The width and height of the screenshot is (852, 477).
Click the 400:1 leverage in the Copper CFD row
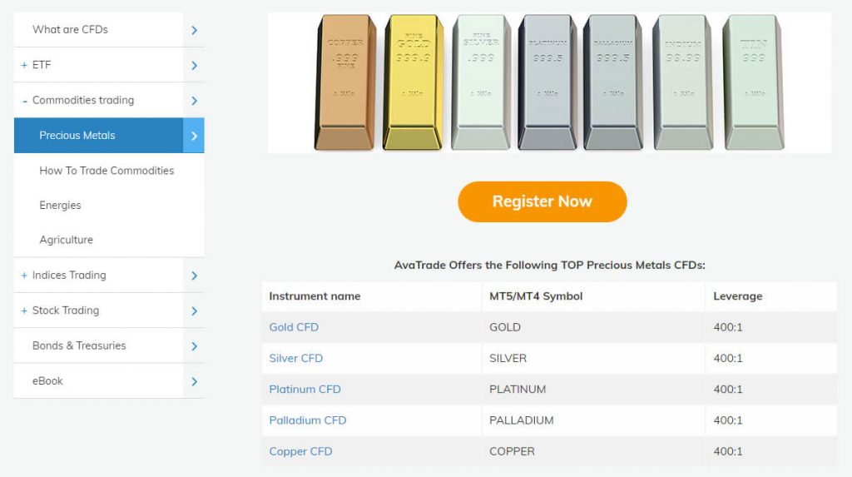(x=727, y=451)
